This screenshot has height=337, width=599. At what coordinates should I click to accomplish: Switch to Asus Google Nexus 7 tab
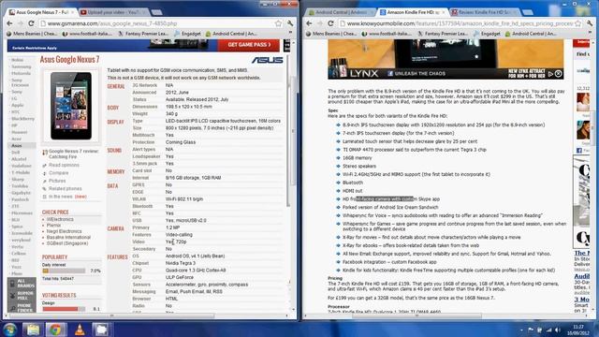pos(41,12)
